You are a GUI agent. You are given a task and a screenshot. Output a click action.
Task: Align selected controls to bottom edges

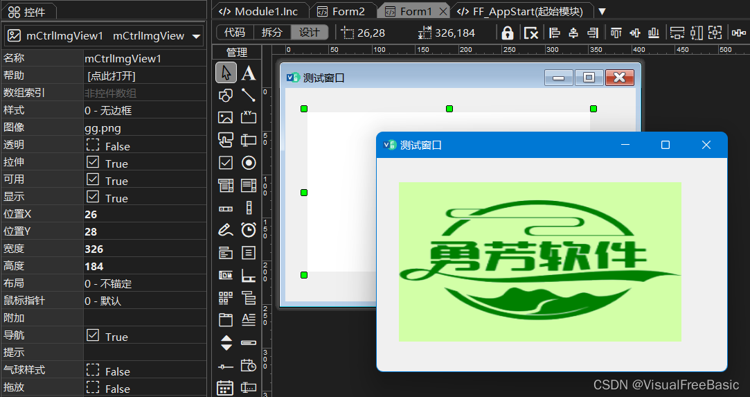click(653, 33)
